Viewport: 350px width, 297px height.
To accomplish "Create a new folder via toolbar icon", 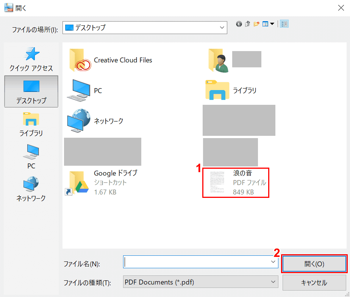I will pos(256,24).
